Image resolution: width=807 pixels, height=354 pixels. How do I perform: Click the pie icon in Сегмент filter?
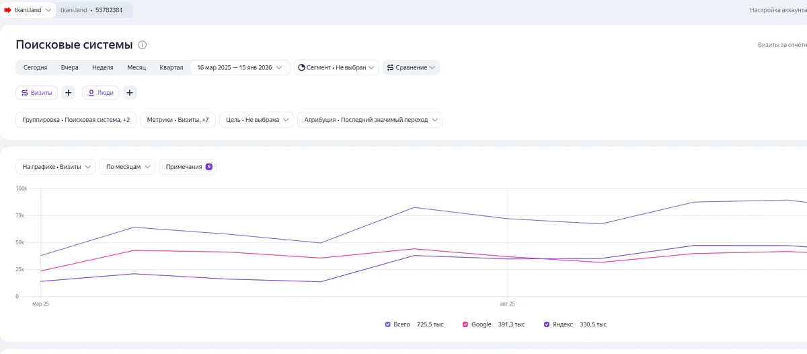pos(301,67)
